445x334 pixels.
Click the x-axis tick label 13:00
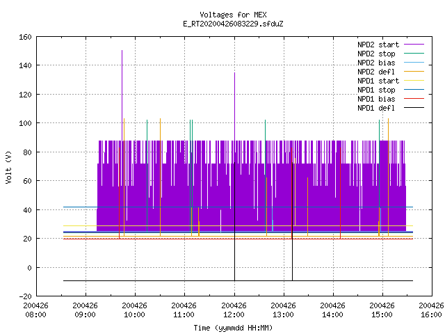[283, 315]
